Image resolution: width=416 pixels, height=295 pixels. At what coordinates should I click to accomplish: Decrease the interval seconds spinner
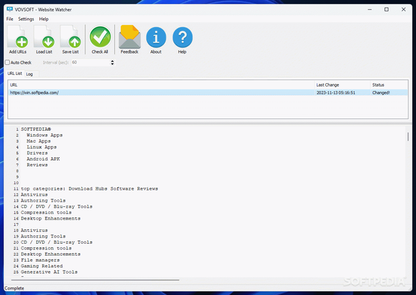[x=112, y=64]
